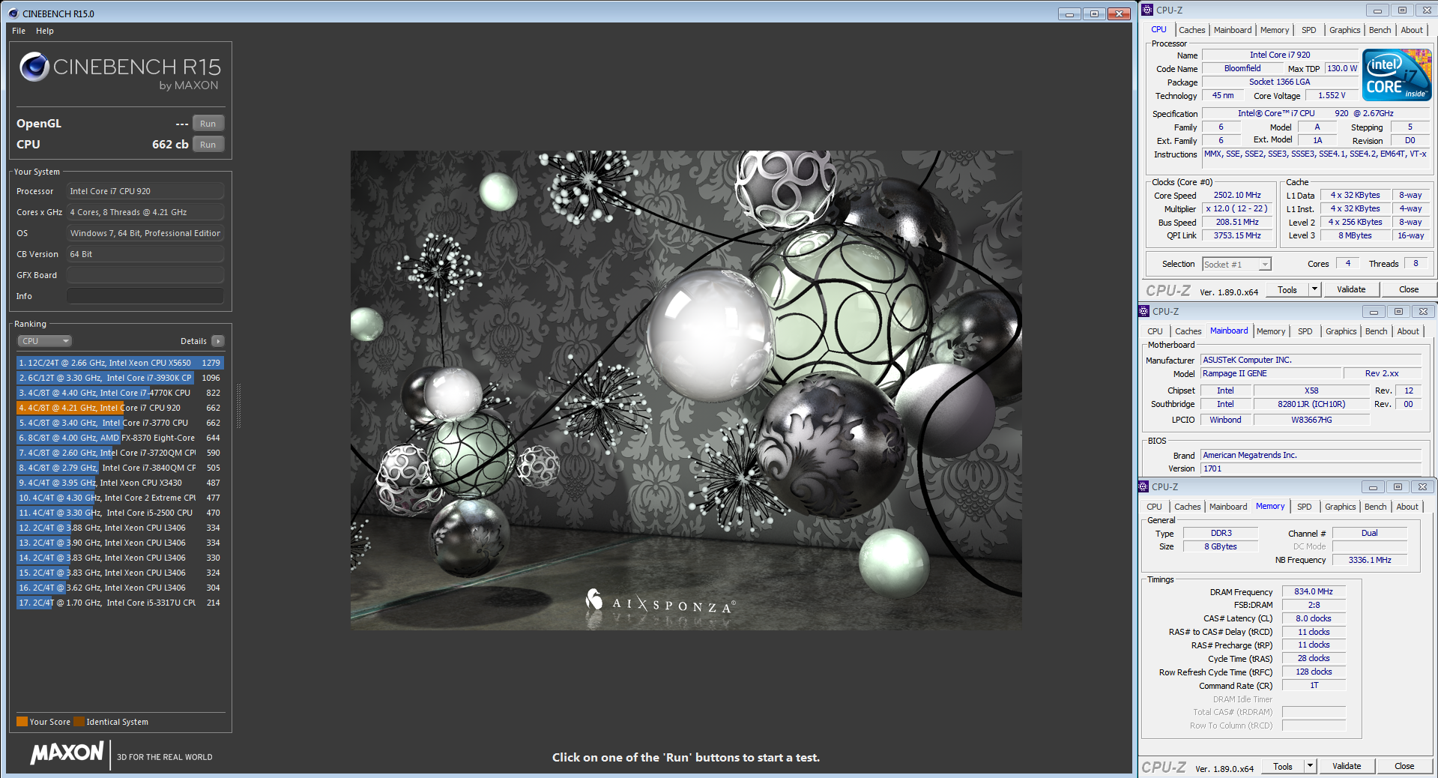Open Bench tab in middle CPU-Z window
This screenshot has height=778, width=1438.
tap(1377, 331)
